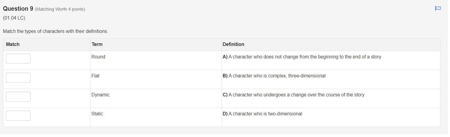Click the Question 9 heading
The image size is (450, 137).
coord(18,9)
